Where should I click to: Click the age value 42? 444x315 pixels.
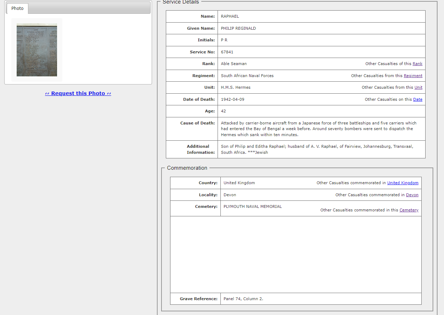(x=224, y=111)
